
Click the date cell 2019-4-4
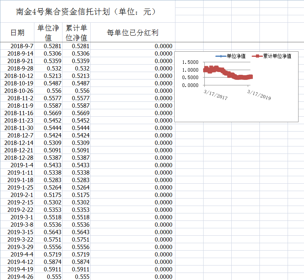coord(17,255)
